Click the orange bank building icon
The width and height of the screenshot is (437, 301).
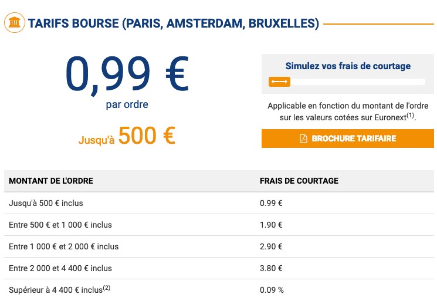click(x=15, y=22)
